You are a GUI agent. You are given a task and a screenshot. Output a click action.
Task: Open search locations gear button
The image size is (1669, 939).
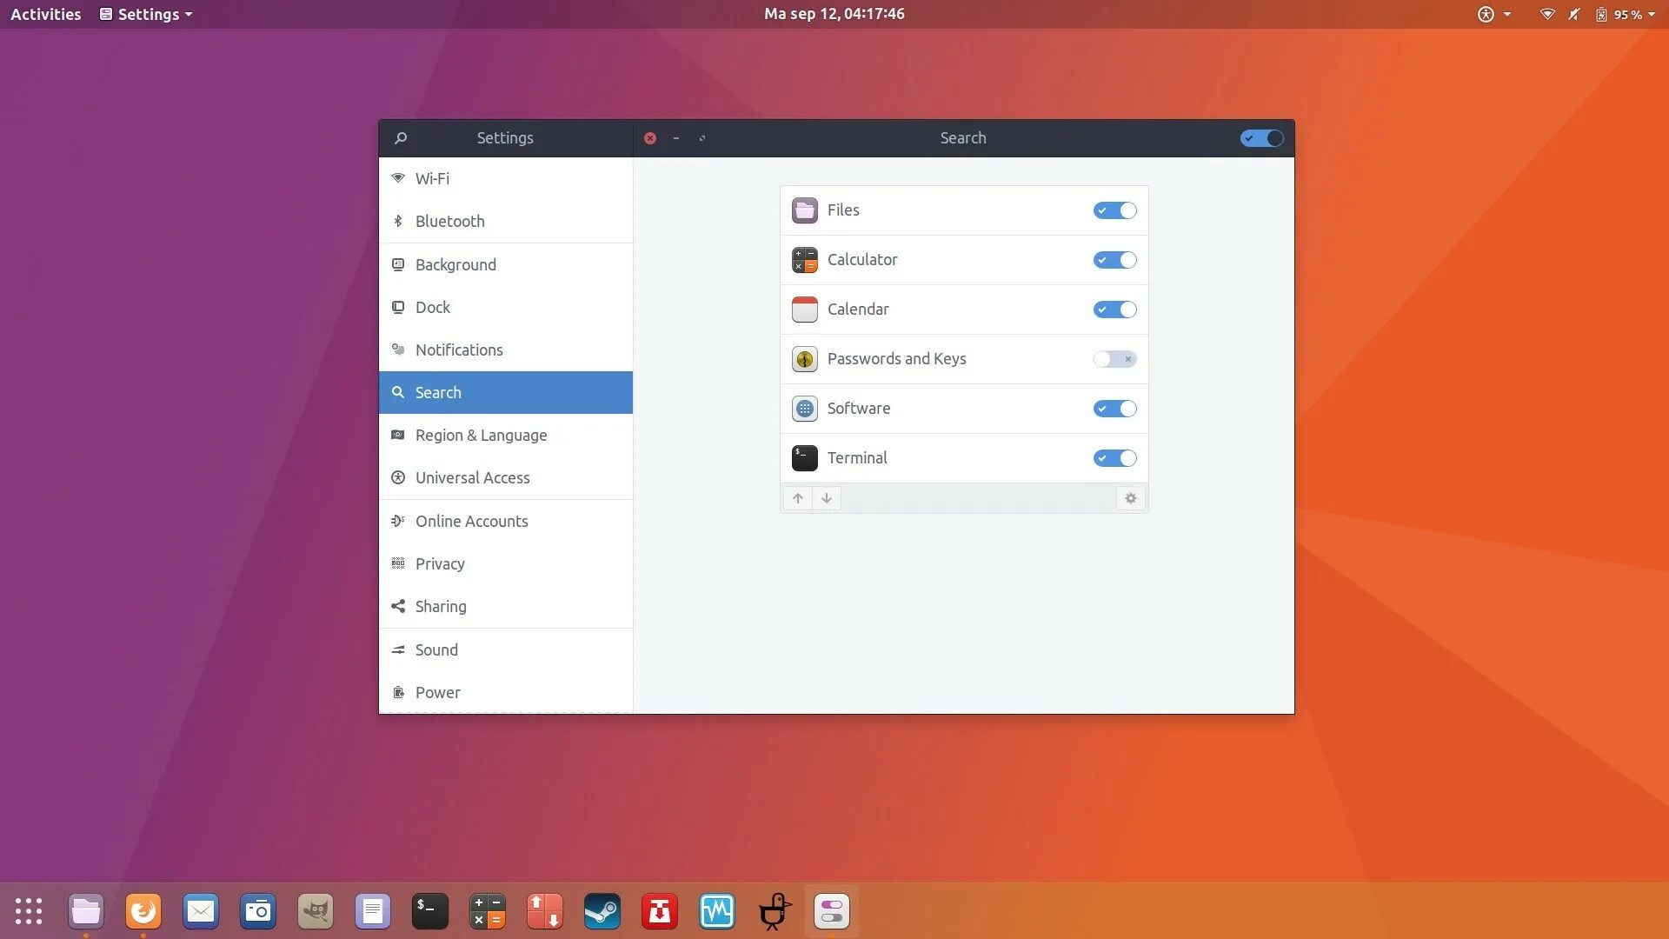point(1130,498)
